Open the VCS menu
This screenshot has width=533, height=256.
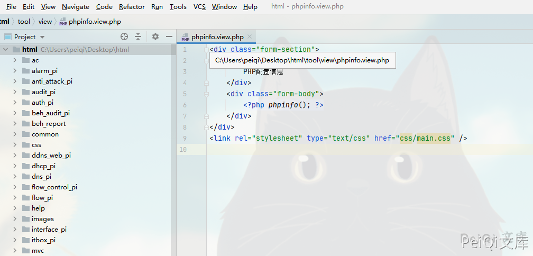pos(199,7)
